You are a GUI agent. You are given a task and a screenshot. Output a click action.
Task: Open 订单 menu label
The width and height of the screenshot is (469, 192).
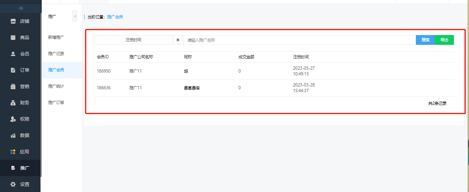pyautogui.click(x=25, y=70)
